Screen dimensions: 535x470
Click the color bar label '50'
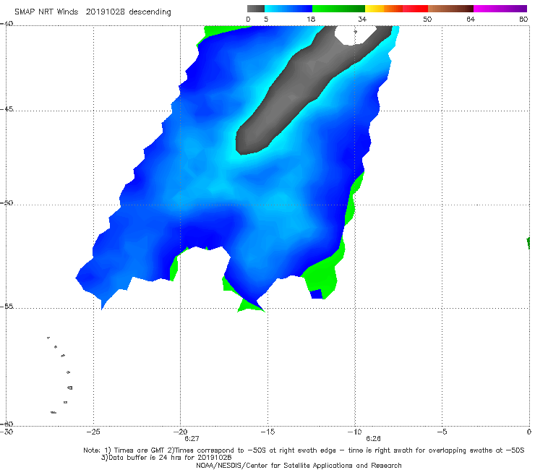click(x=427, y=19)
